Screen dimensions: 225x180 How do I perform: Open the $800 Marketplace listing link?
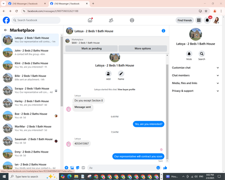(85, 43)
